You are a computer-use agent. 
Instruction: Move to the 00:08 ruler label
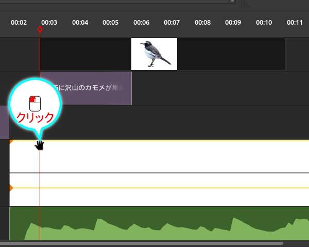click(x=202, y=23)
